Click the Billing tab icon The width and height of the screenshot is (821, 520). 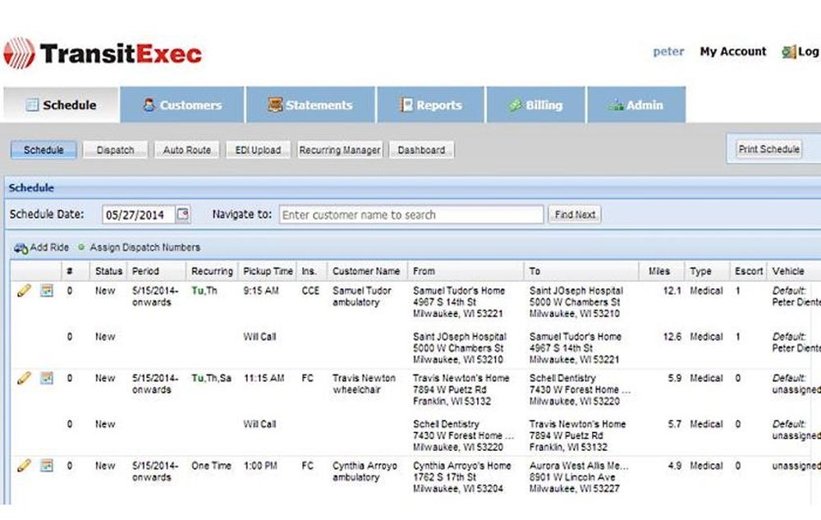pos(516,105)
